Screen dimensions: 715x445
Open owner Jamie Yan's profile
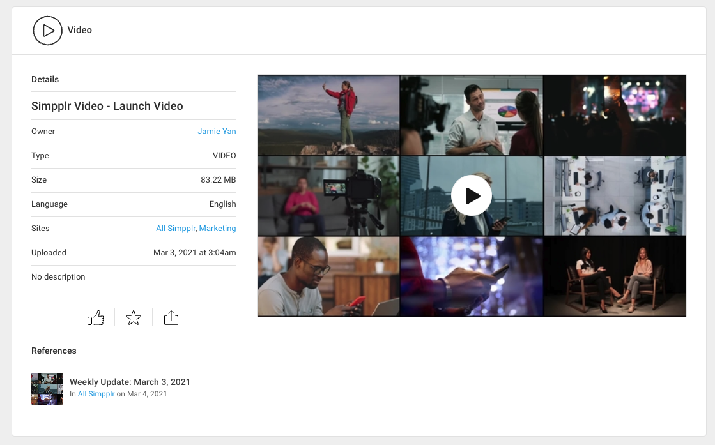217,132
